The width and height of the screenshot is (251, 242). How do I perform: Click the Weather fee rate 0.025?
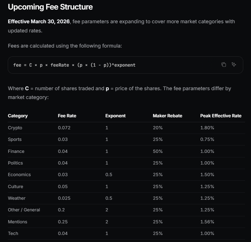click(64, 198)
